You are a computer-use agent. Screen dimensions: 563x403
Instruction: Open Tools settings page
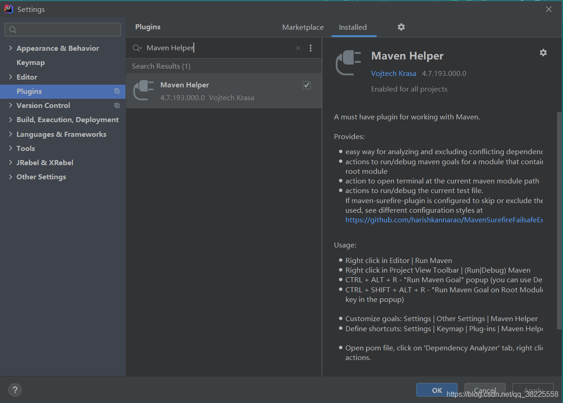pyautogui.click(x=26, y=149)
